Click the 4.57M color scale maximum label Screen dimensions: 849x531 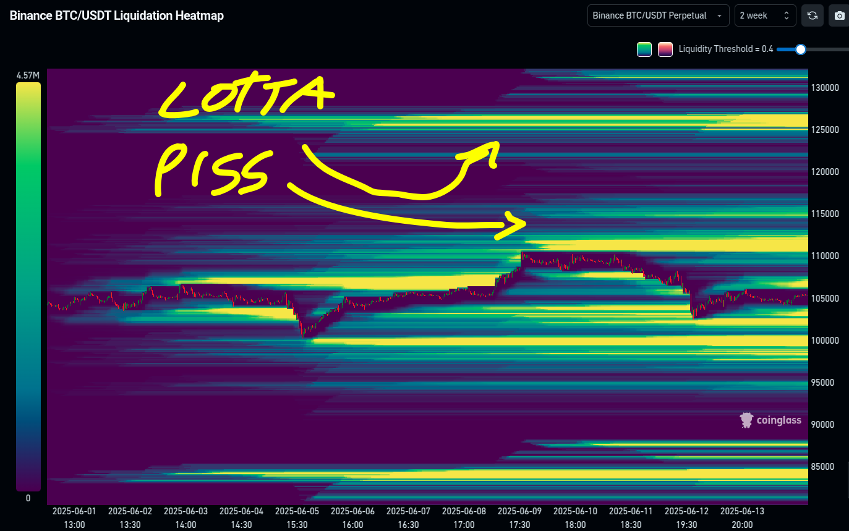coord(28,75)
